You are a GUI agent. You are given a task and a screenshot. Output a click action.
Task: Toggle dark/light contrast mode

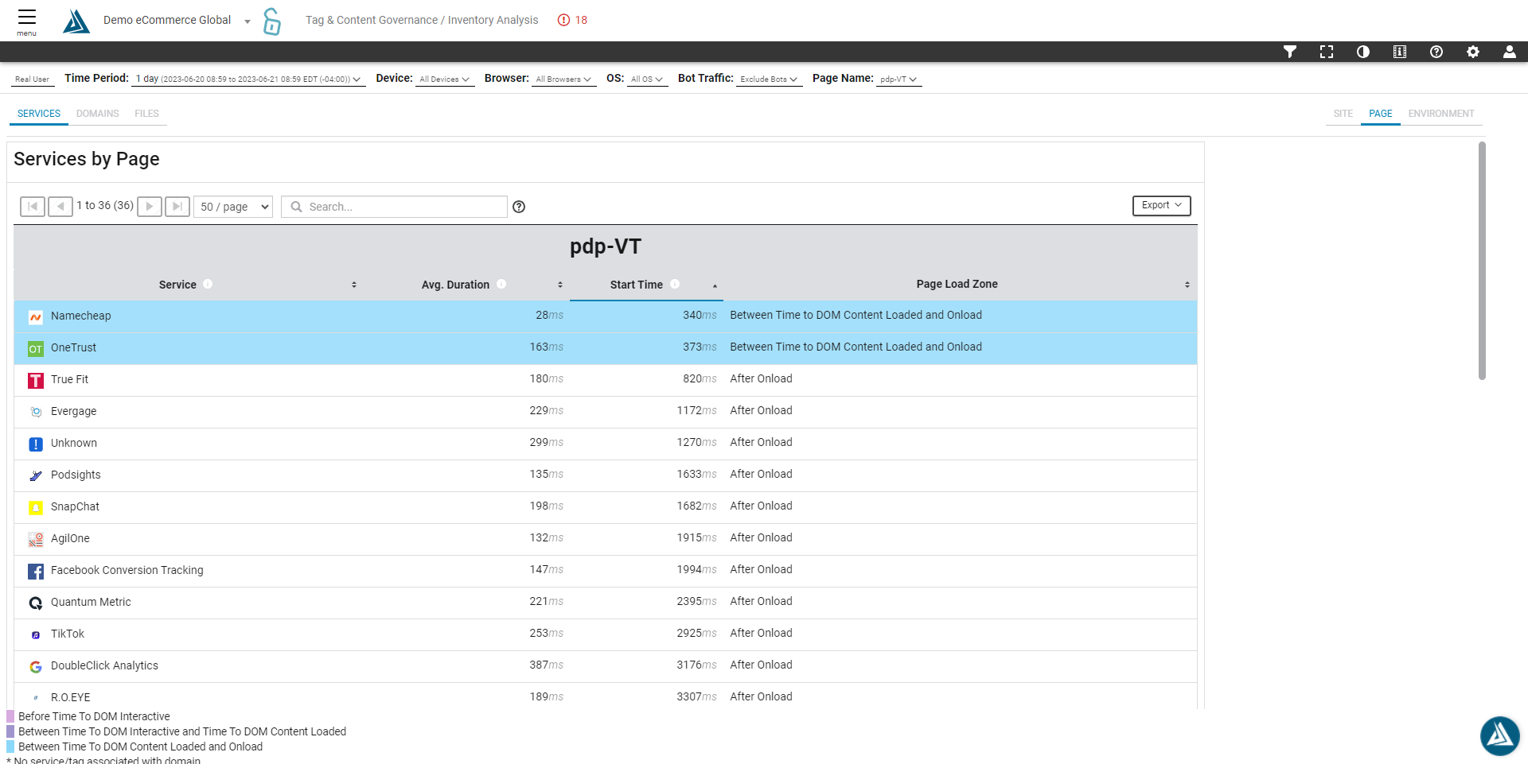1363,52
